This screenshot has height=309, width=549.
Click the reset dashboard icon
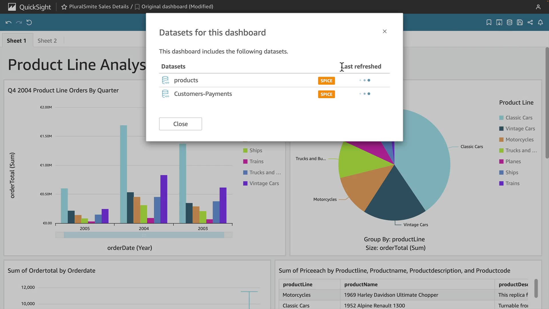point(29,22)
